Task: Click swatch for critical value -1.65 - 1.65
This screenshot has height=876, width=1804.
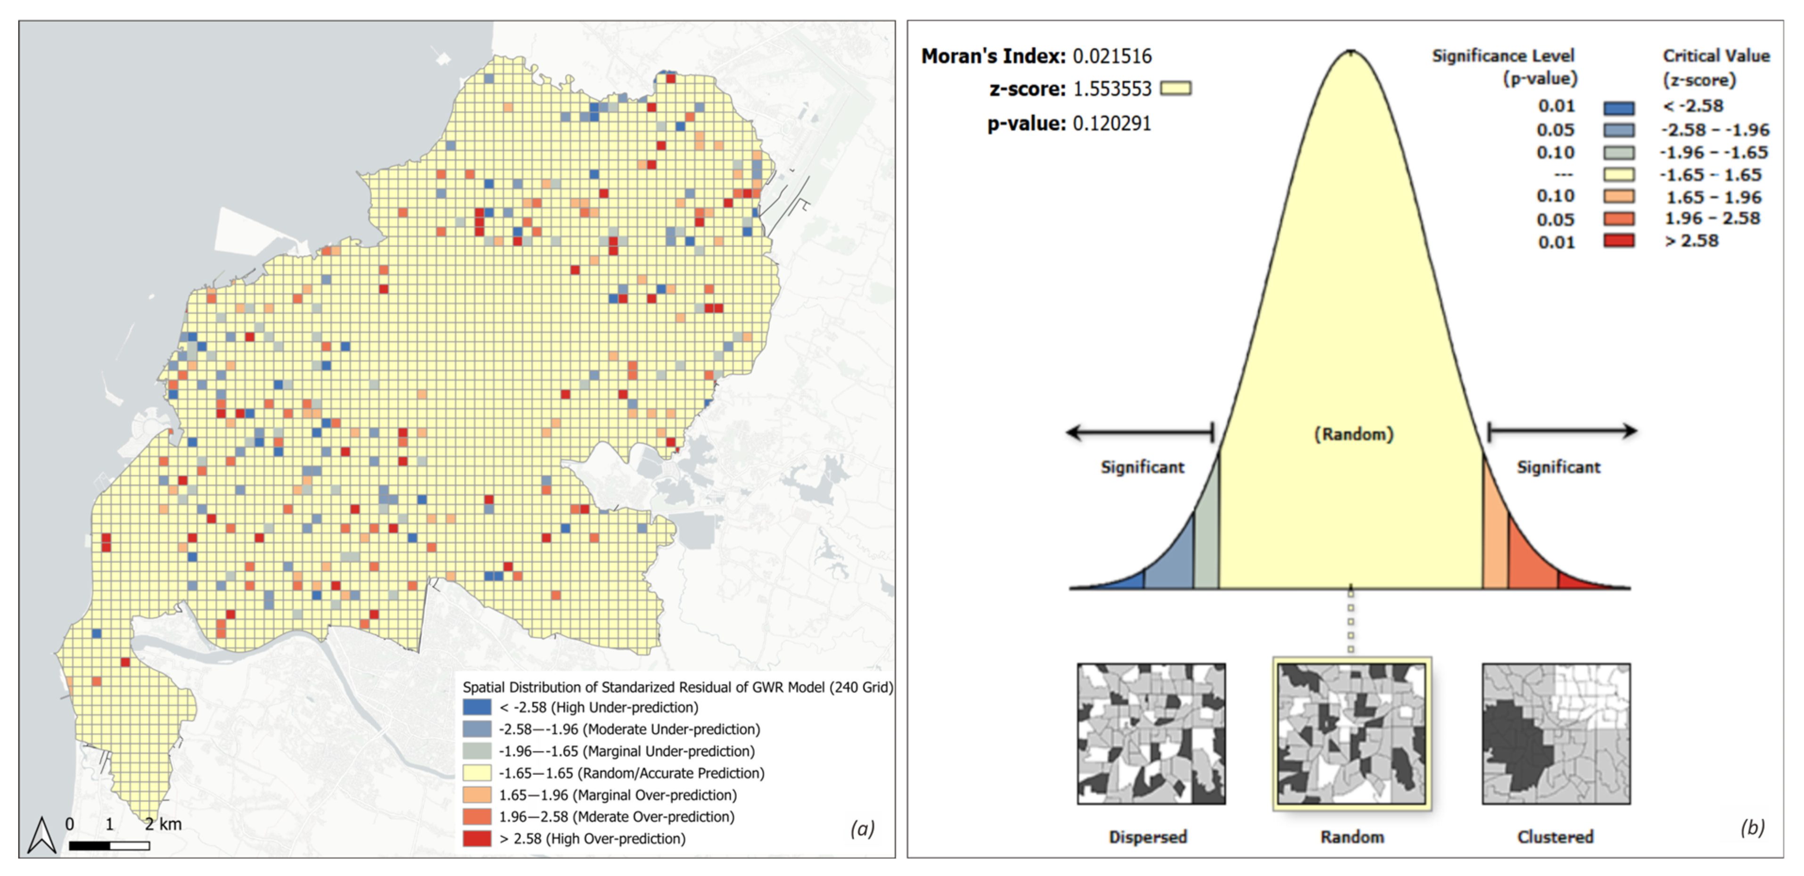Action: (x=1619, y=174)
